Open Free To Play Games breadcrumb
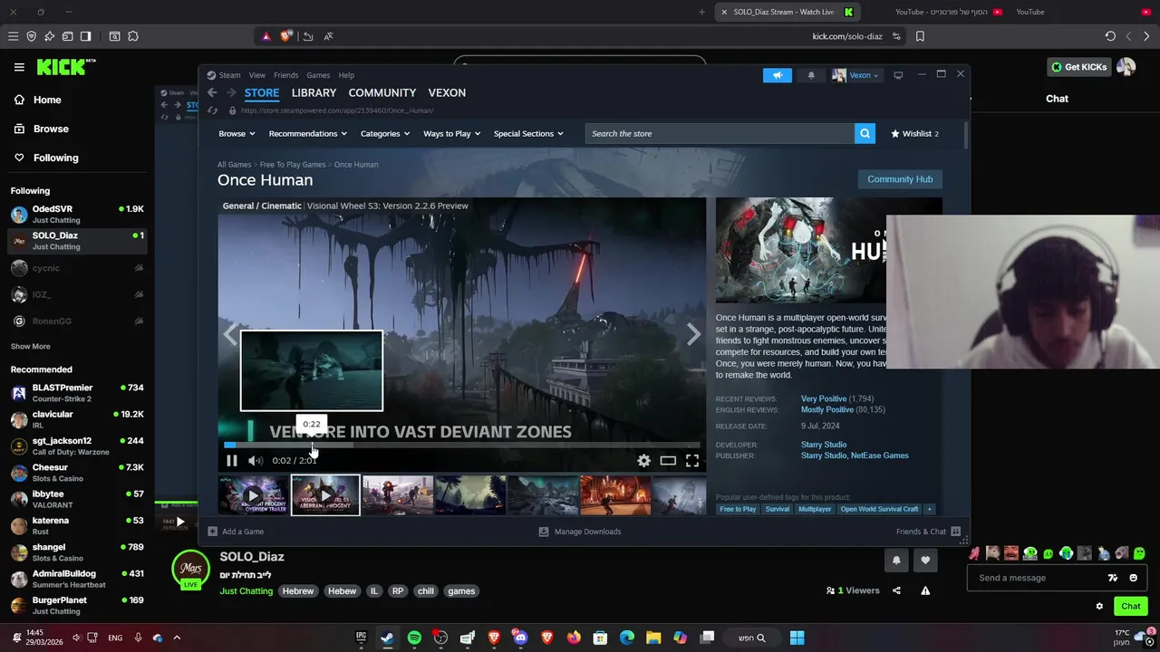This screenshot has height=652, width=1160. [x=293, y=165]
